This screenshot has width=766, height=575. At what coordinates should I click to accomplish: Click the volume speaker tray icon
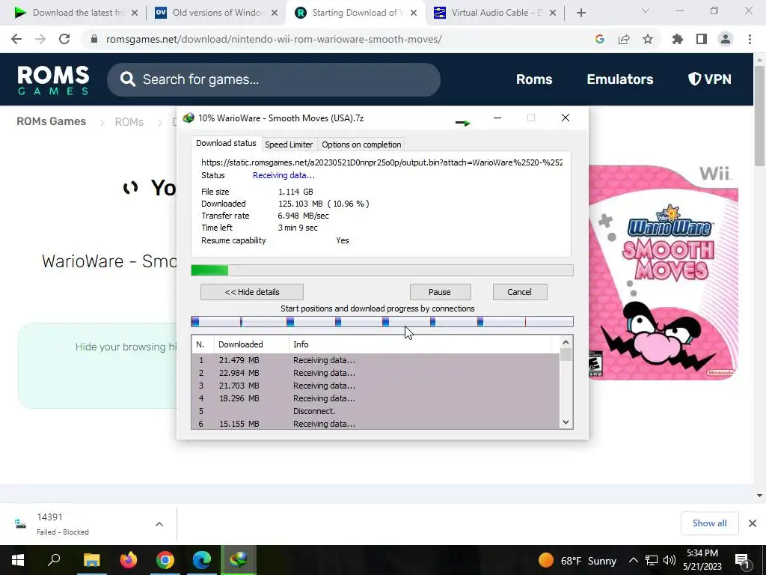coord(670,560)
